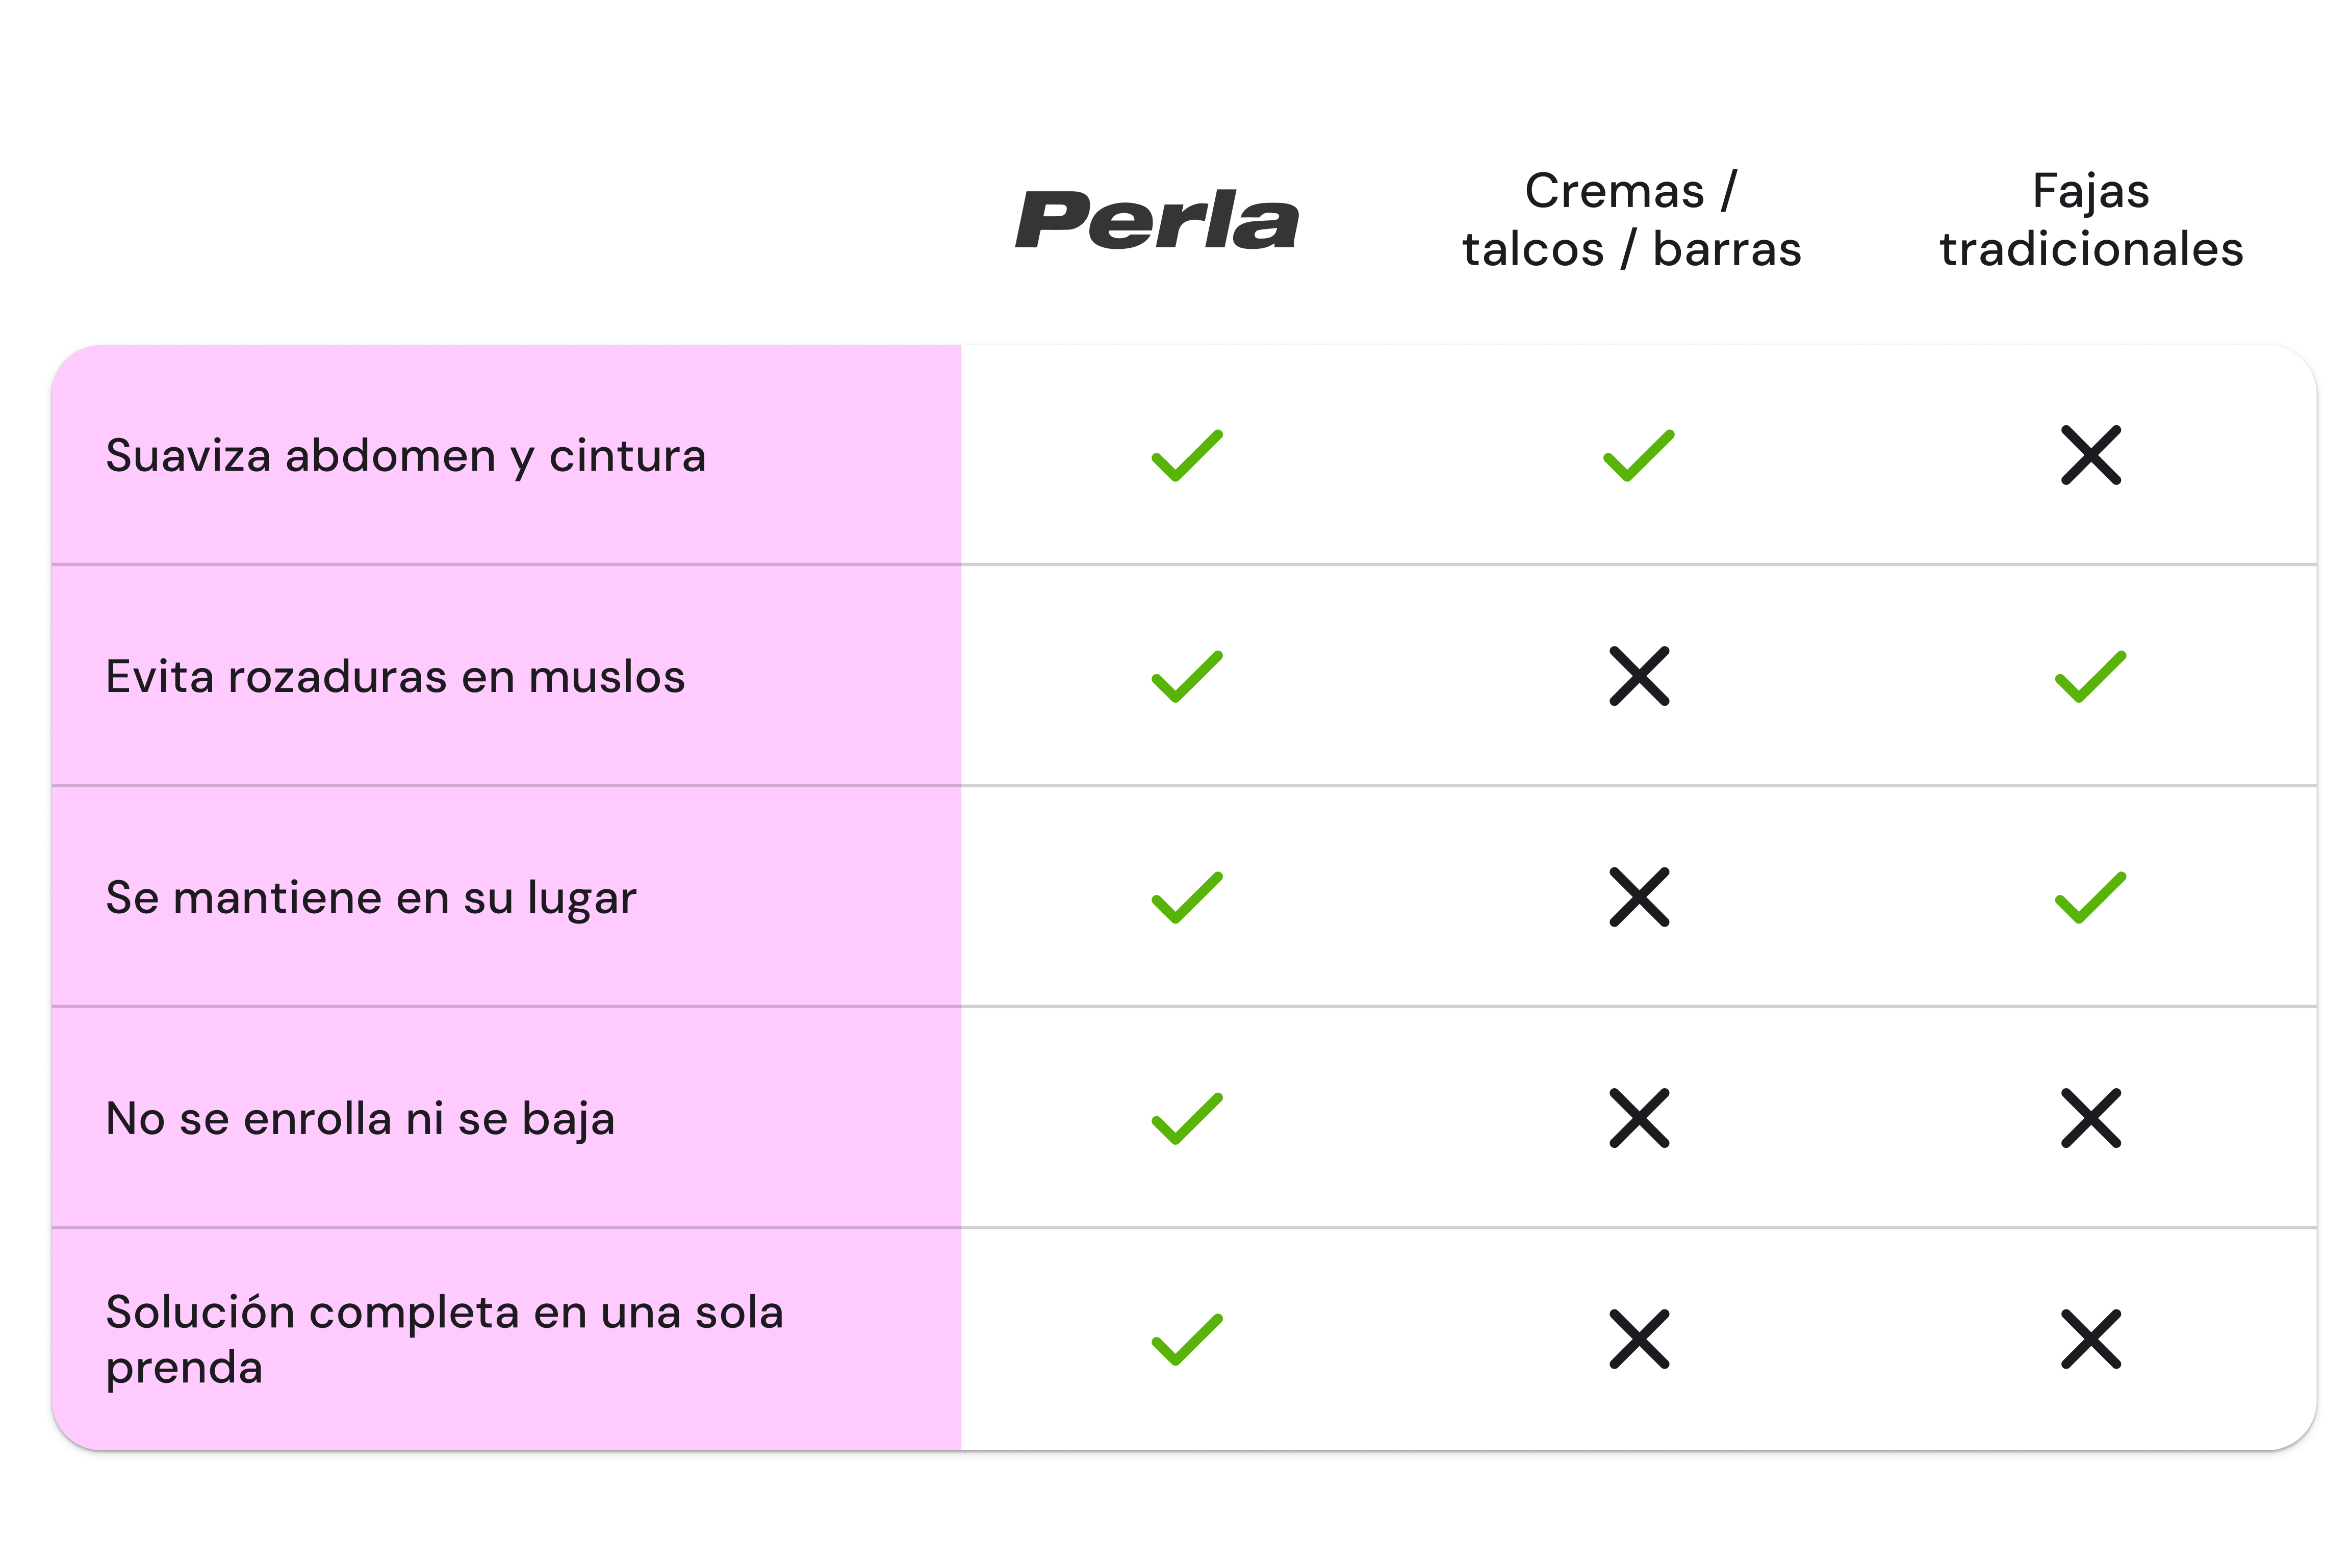Click Fajas X mark for Suaviza abdomen row

[x=2091, y=456]
